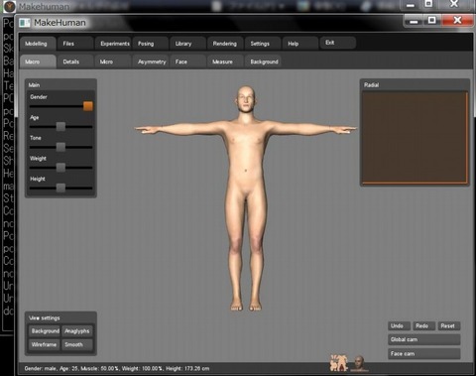Image resolution: width=476 pixels, height=376 pixels.
Task: Close the background Makehuman console window
Action: point(454,4)
